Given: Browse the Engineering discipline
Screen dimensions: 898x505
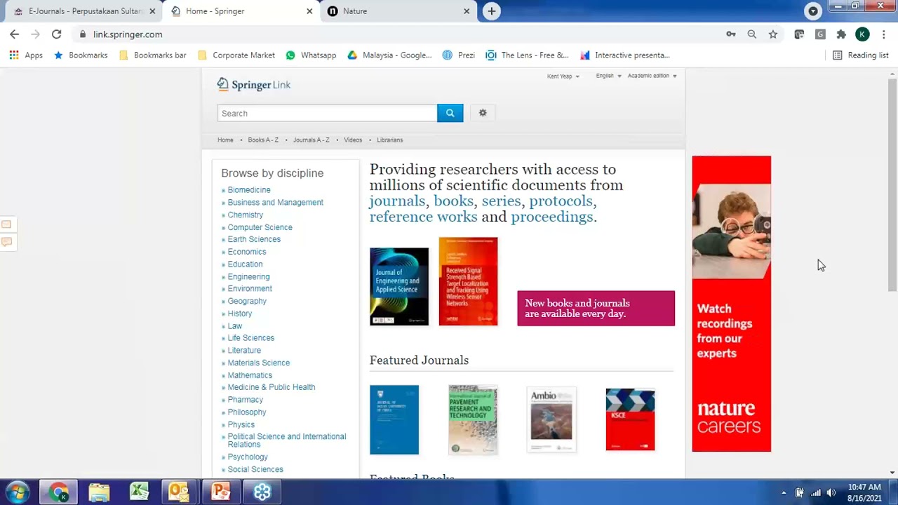Looking at the screenshot, I should click(248, 277).
